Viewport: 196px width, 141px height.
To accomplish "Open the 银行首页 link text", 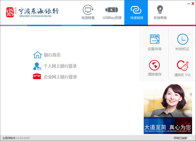I will (52, 55).
